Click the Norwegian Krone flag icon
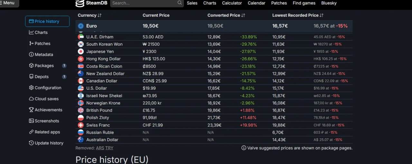This screenshot has height=164, width=412. (x=81, y=103)
